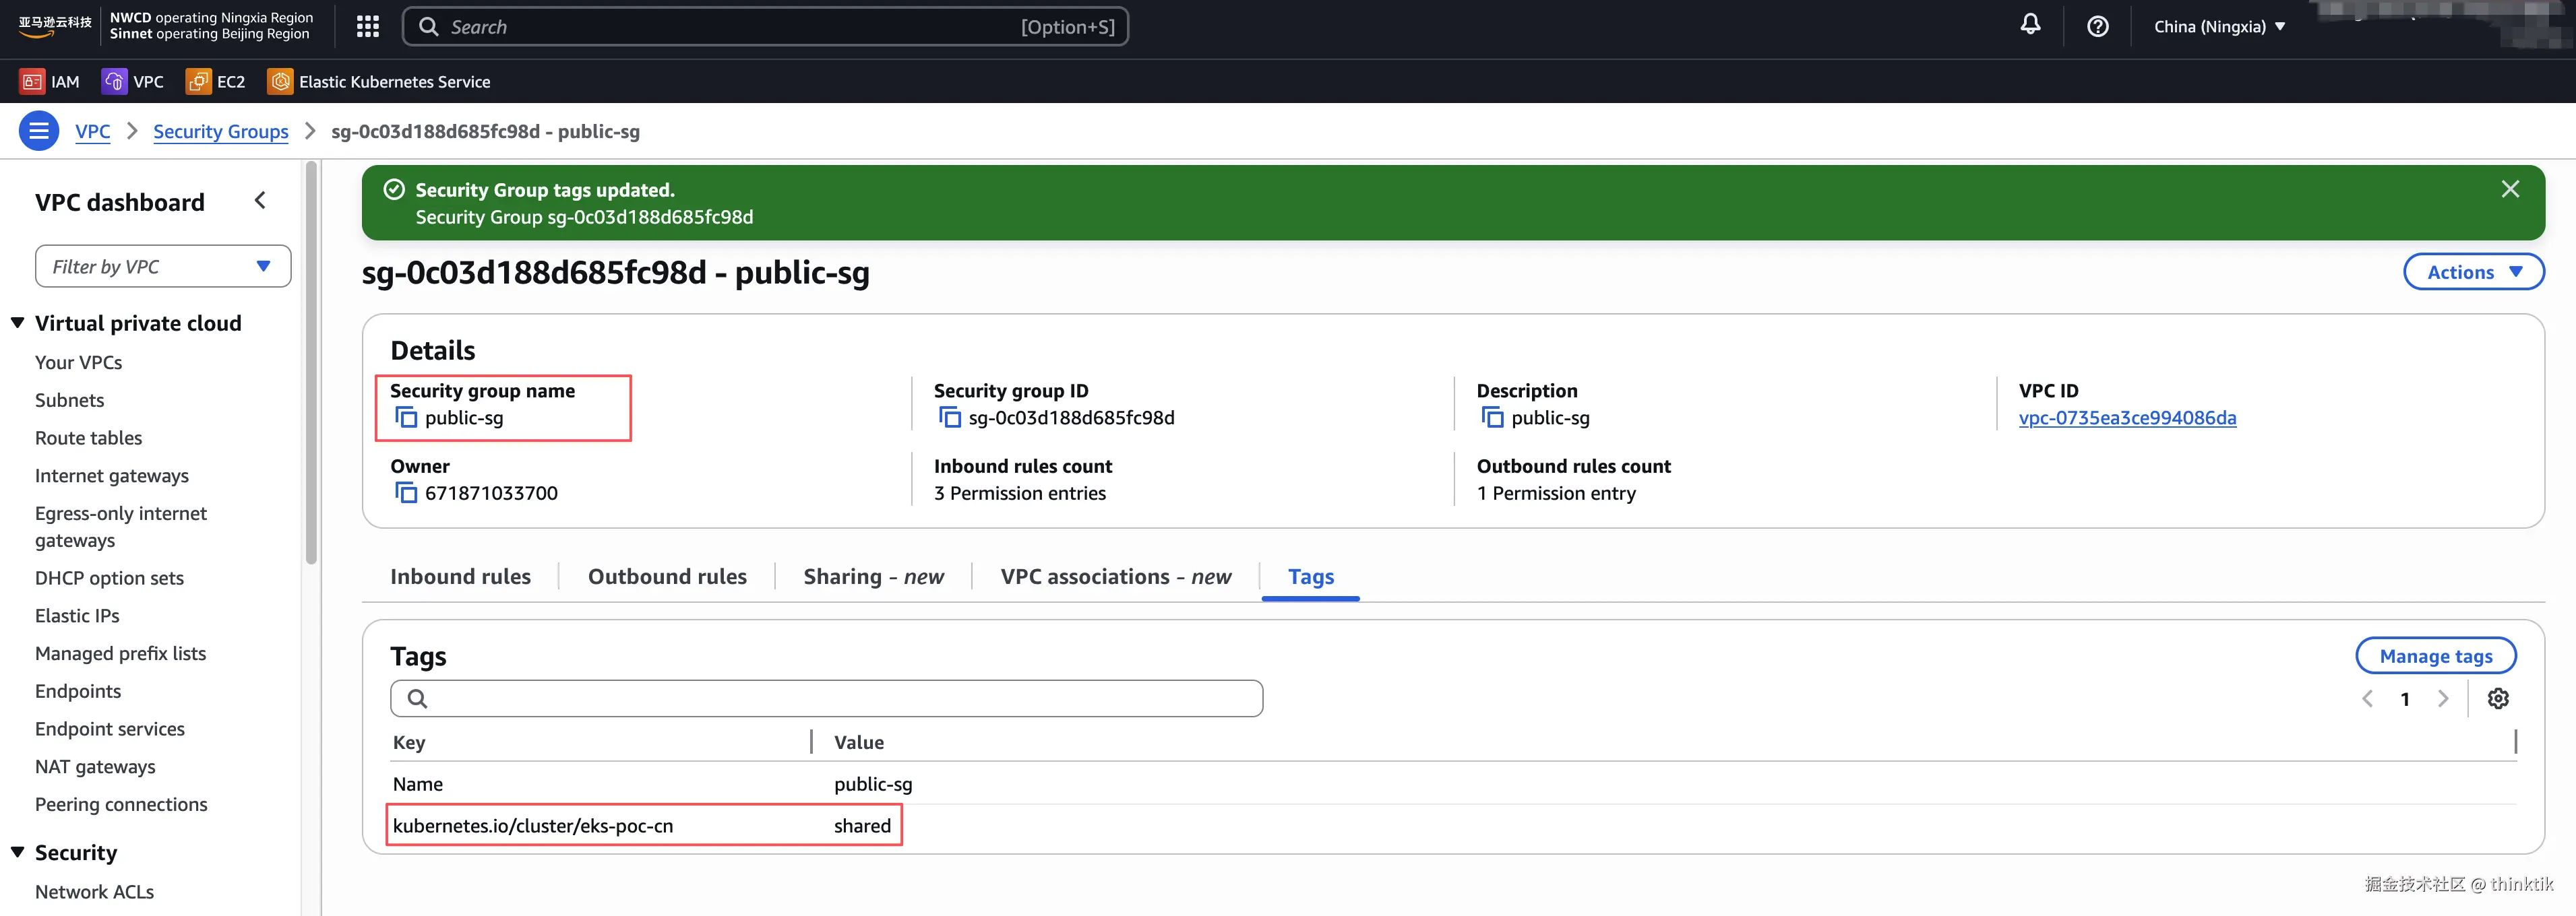
Task: Click the EC2 shortcut icon
Action: (x=199, y=82)
